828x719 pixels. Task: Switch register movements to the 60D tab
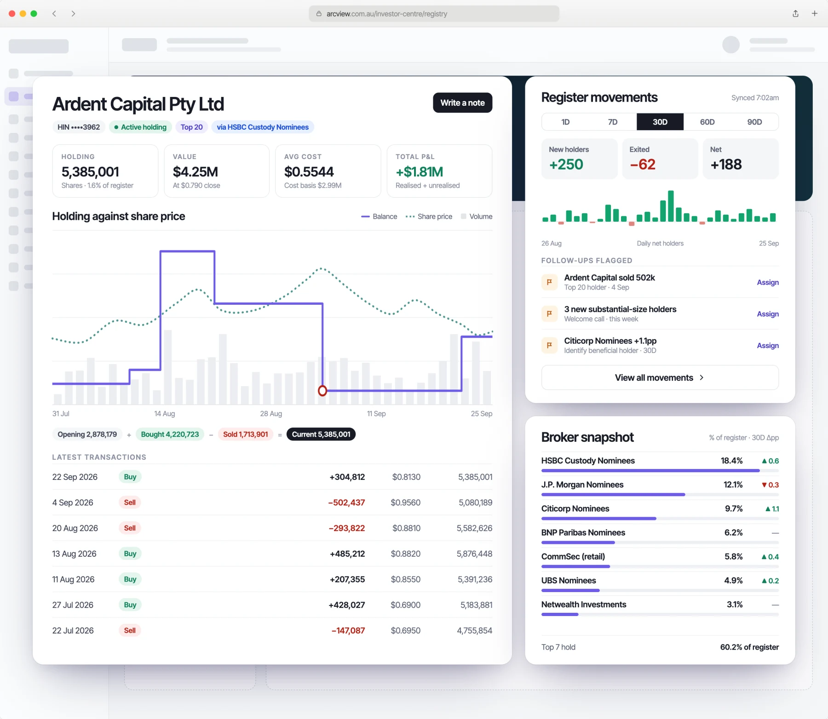[x=707, y=122]
